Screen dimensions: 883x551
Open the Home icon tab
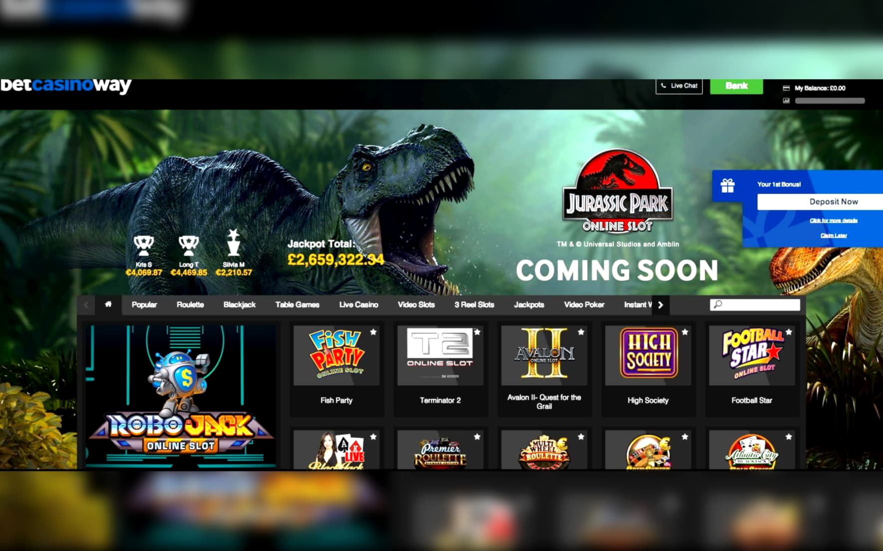[108, 305]
